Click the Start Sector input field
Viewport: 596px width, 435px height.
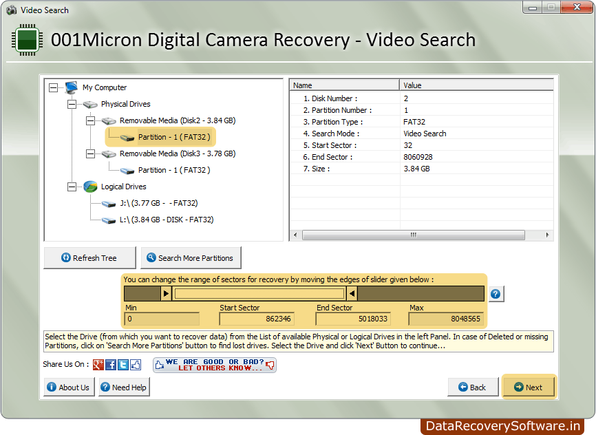(257, 319)
